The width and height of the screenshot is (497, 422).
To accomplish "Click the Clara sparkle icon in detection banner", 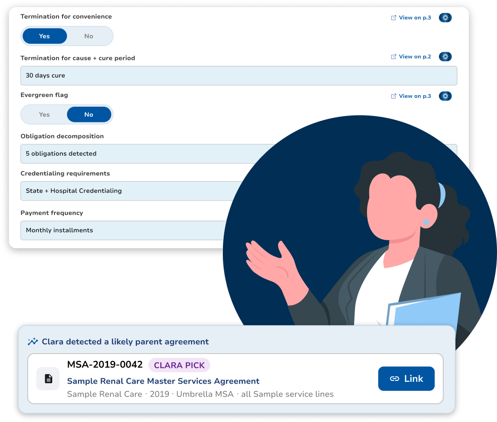I will pos(33,342).
